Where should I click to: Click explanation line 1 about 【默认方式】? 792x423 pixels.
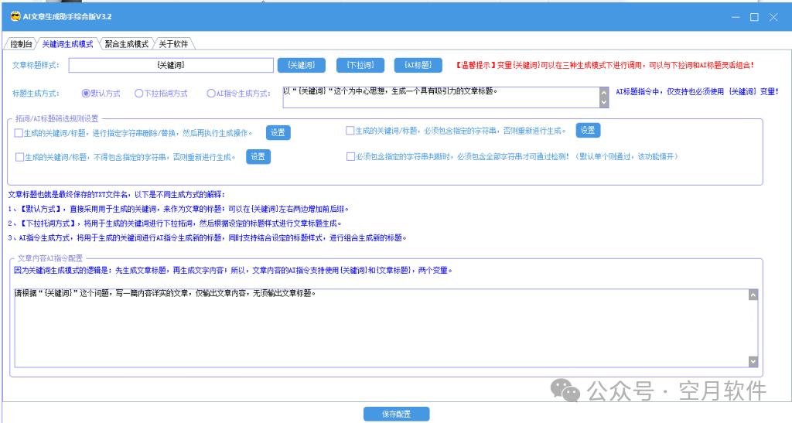[x=179, y=209]
